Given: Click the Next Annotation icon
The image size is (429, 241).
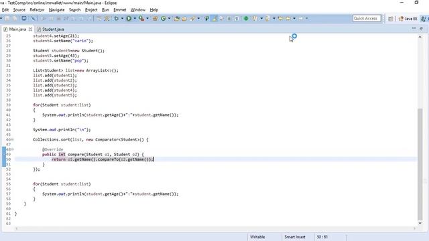Looking at the screenshot, I should [x=255, y=18].
